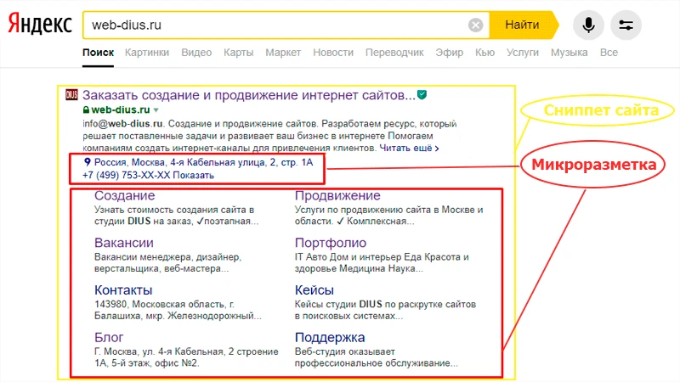
Task: Click the text "Узнать стоимость создания сайта в"
Action: [x=174, y=210]
